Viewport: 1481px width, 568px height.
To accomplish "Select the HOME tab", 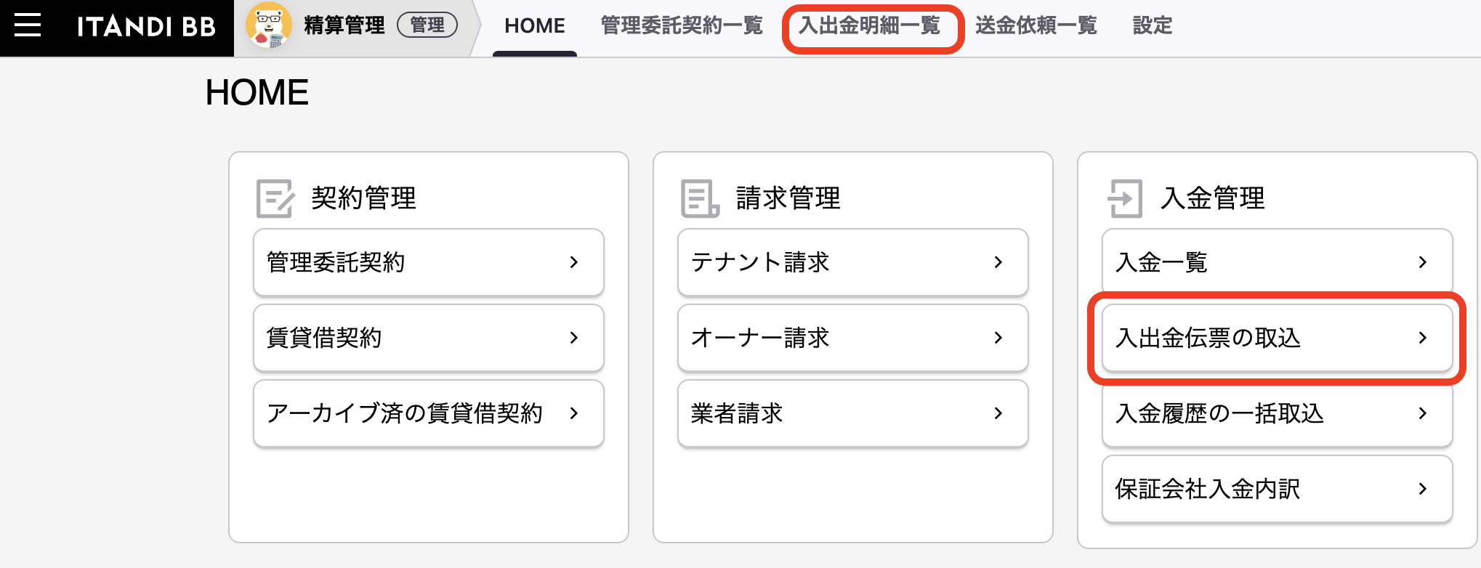I will (535, 26).
